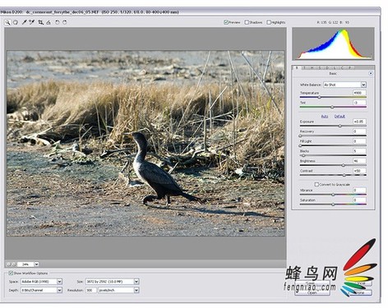Switch to the Basic tab
Viewport: 388px width, 308px height.
297,67
